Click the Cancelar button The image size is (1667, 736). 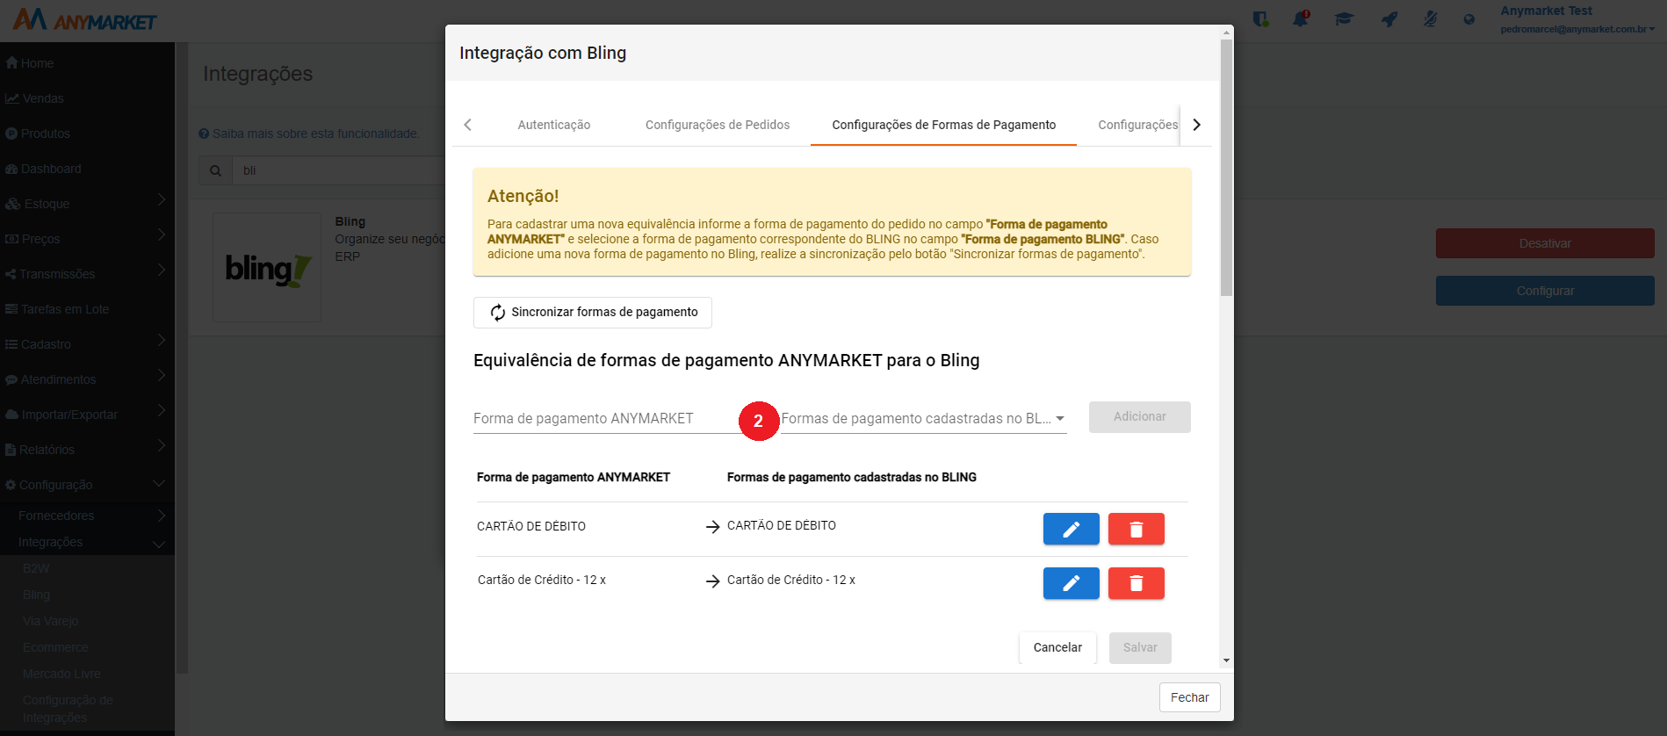(1057, 648)
